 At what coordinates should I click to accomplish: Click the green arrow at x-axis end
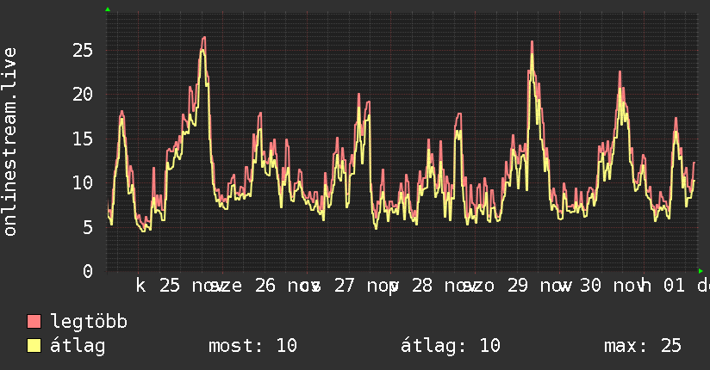click(x=701, y=271)
